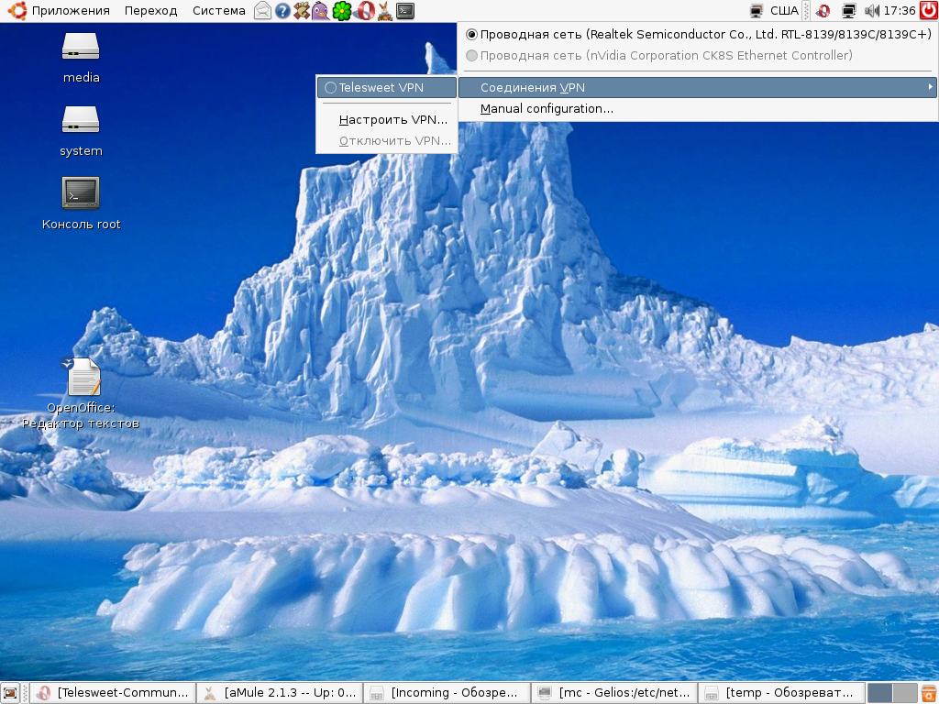Click the blue help question mark icon
Image resolution: width=939 pixels, height=704 pixels.
coord(282,11)
